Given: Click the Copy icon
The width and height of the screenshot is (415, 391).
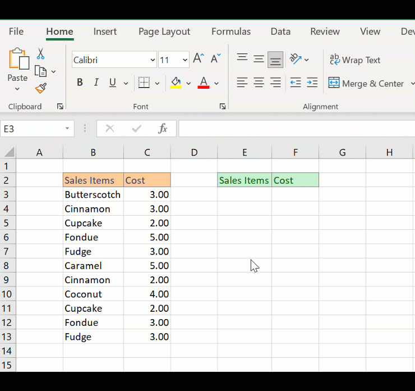Looking at the screenshot, I should (x=41, y=71).
